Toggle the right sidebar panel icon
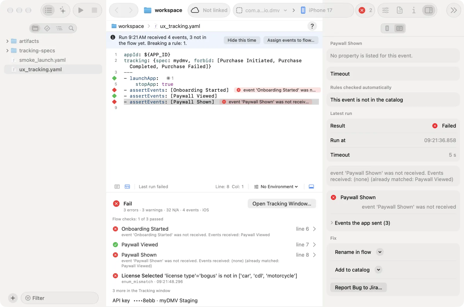The width and height of the screenshot is (464, 307). (429, 10)
